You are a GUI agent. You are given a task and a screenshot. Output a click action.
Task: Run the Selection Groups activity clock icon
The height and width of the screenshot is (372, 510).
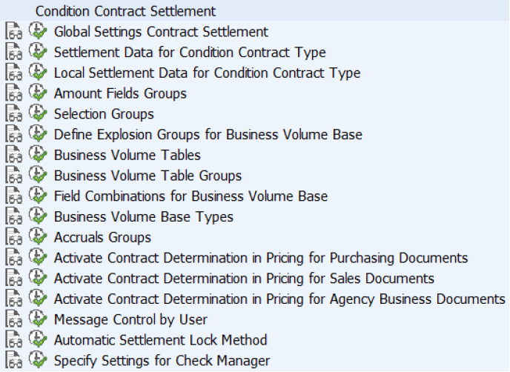click(38, 113)
